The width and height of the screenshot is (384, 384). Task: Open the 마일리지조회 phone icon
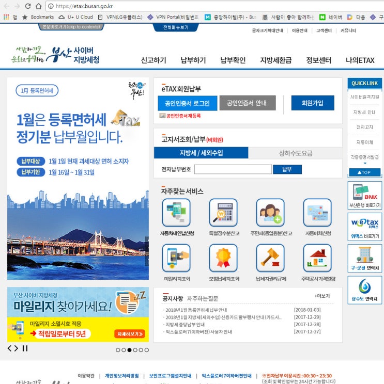point(176,258)
